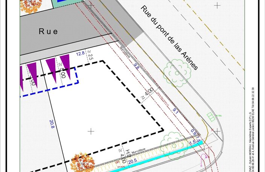Select the green telecom box symbol
Viewport: 265px width, 172px height.
coord(211,117)
